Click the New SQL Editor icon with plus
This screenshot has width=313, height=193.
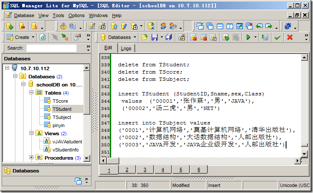(102, 26)
